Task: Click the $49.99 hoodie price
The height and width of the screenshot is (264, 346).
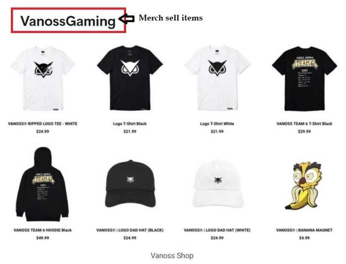Action: (x=43, y=238)
